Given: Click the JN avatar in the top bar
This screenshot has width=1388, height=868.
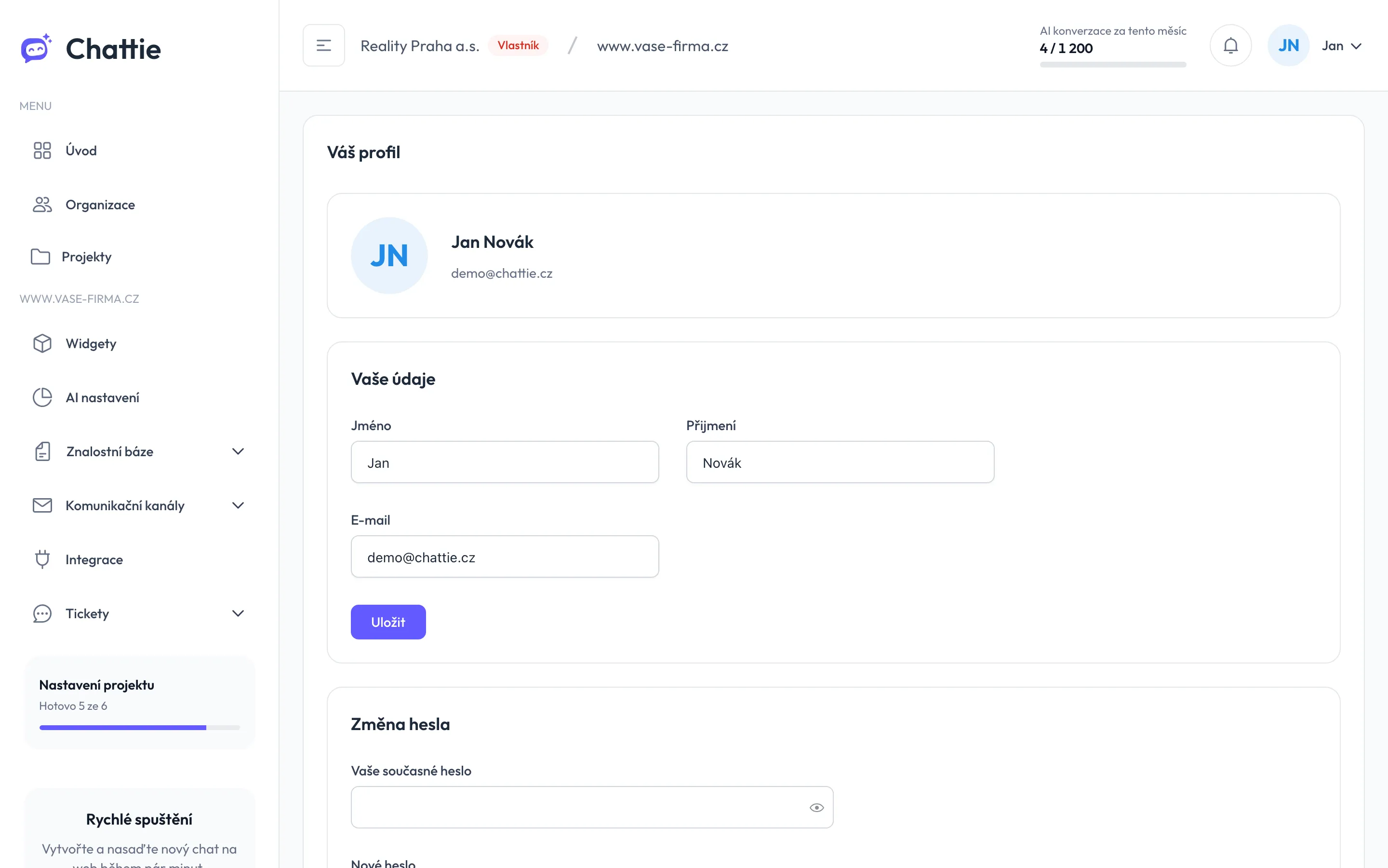Looking at the screenshot, I should (1288, 45).
